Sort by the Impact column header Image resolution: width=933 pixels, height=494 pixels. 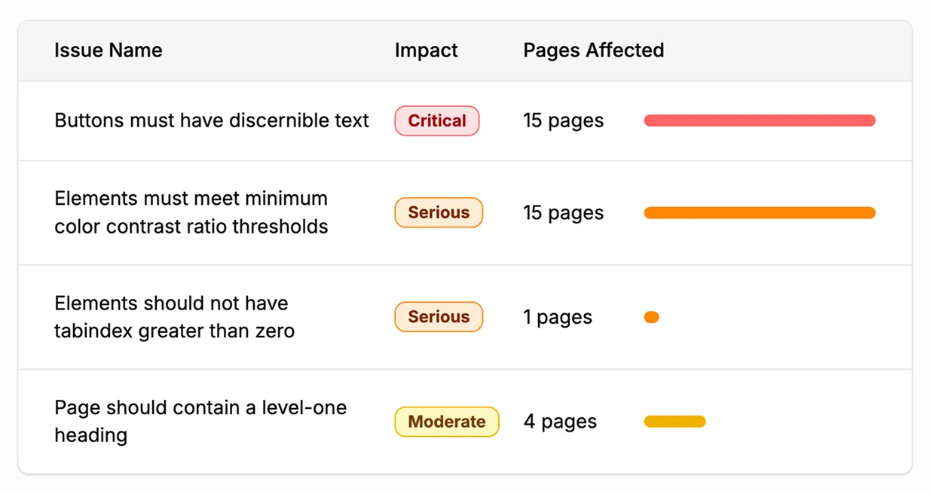point(426,50)
